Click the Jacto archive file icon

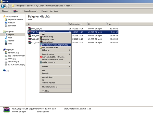pyautogui.click(x=29, y=36)
